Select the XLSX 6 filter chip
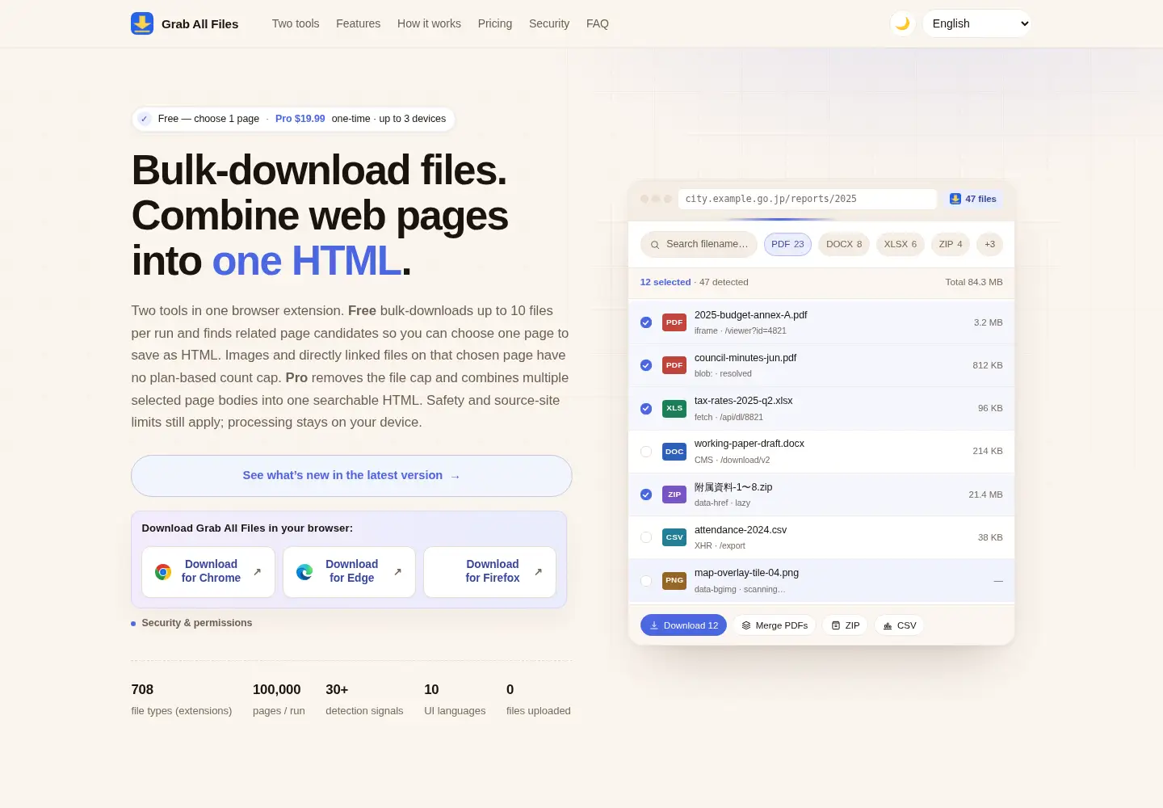The height and width of the screenshot is (808, 1163). click(x=901, y=244)
